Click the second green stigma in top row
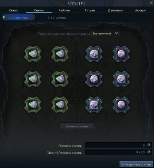 click(60, 54)
